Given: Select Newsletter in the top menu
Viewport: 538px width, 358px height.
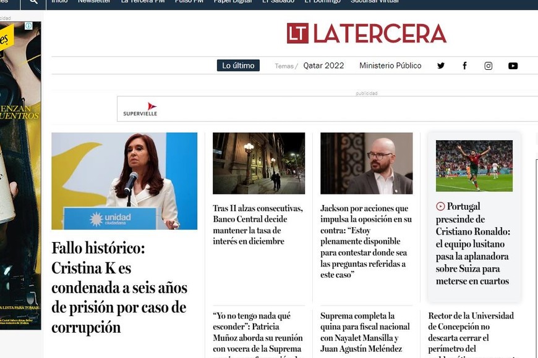Looking at the screenshot, I should [x=94, y=2].
